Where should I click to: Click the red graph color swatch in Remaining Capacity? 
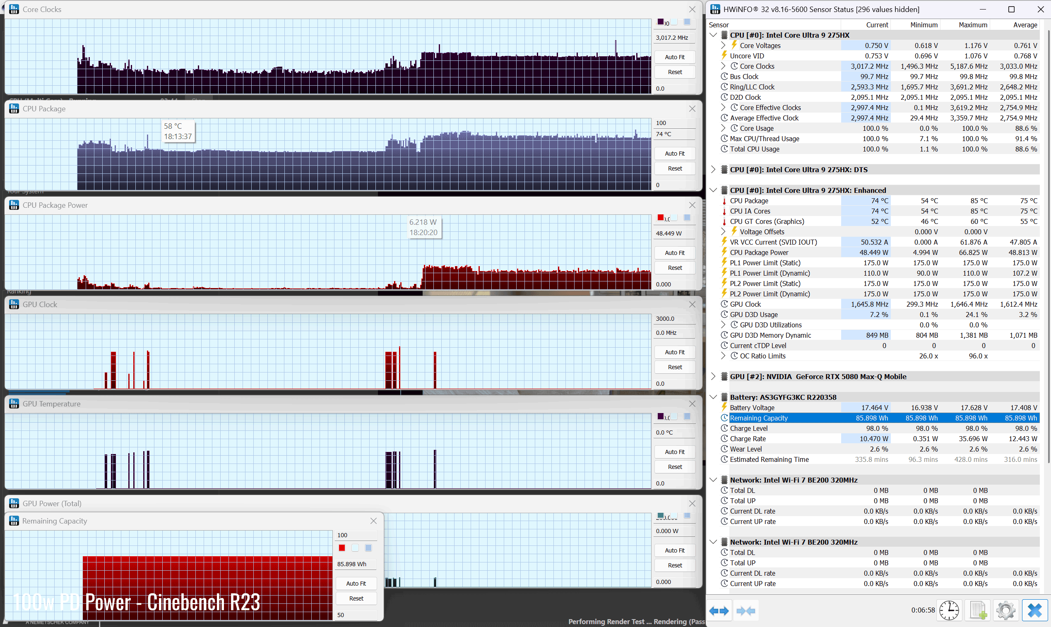point(342,548)
